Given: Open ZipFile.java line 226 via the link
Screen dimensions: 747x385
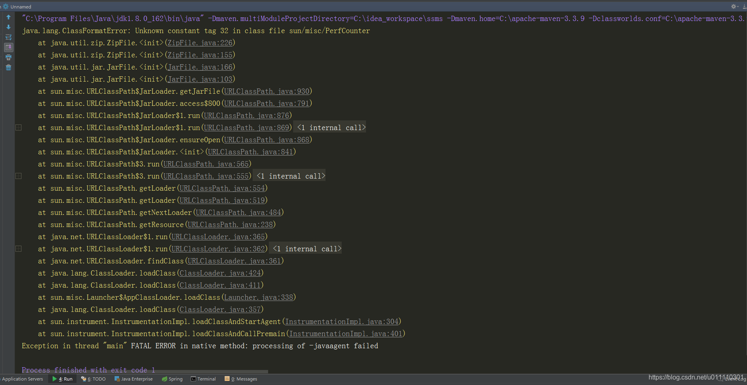Looking at the screenshot, I should coord(199,42).
